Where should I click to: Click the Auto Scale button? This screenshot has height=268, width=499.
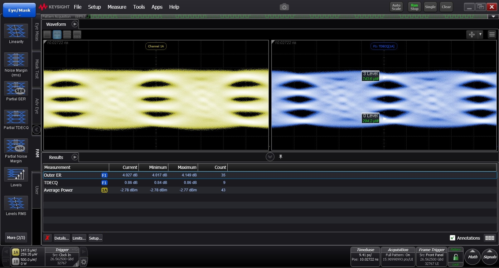click(x=396, y=7)
